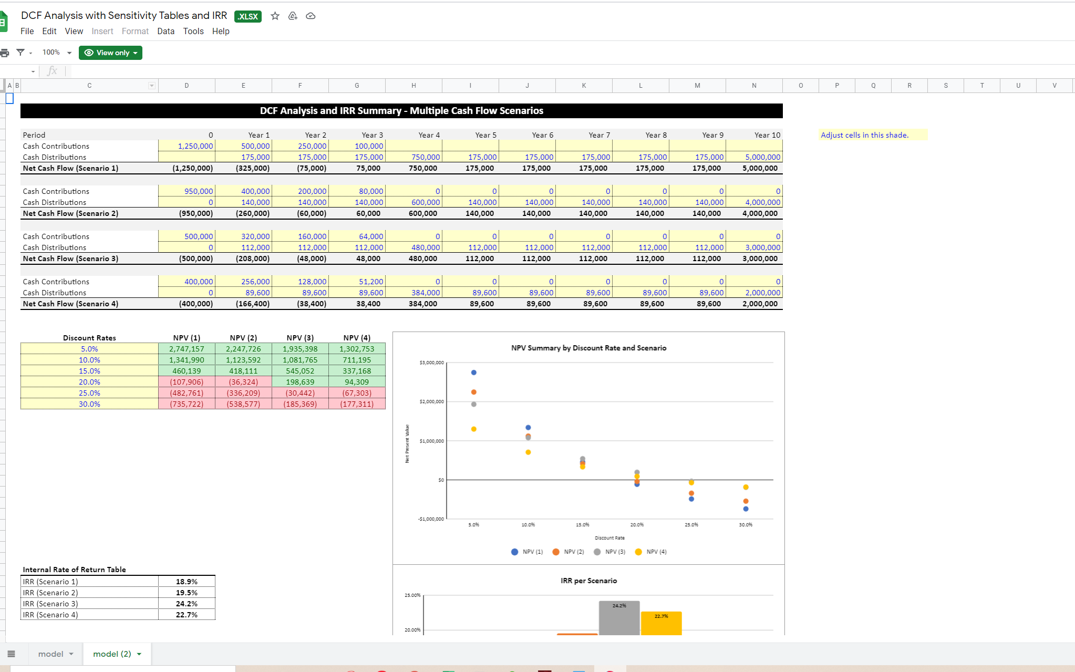Print the spreadsheet
Image resolution: width=1075 pixels, height=672 pixels.
5,53
